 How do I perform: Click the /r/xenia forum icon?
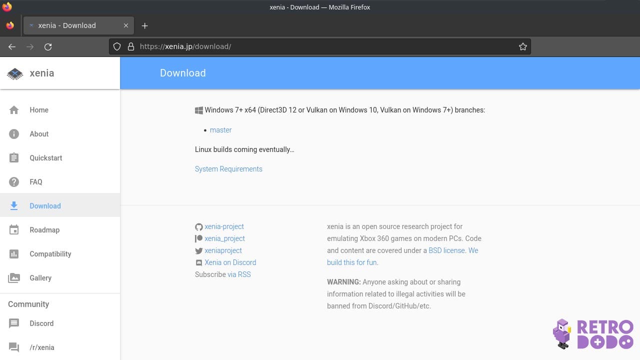14,347
